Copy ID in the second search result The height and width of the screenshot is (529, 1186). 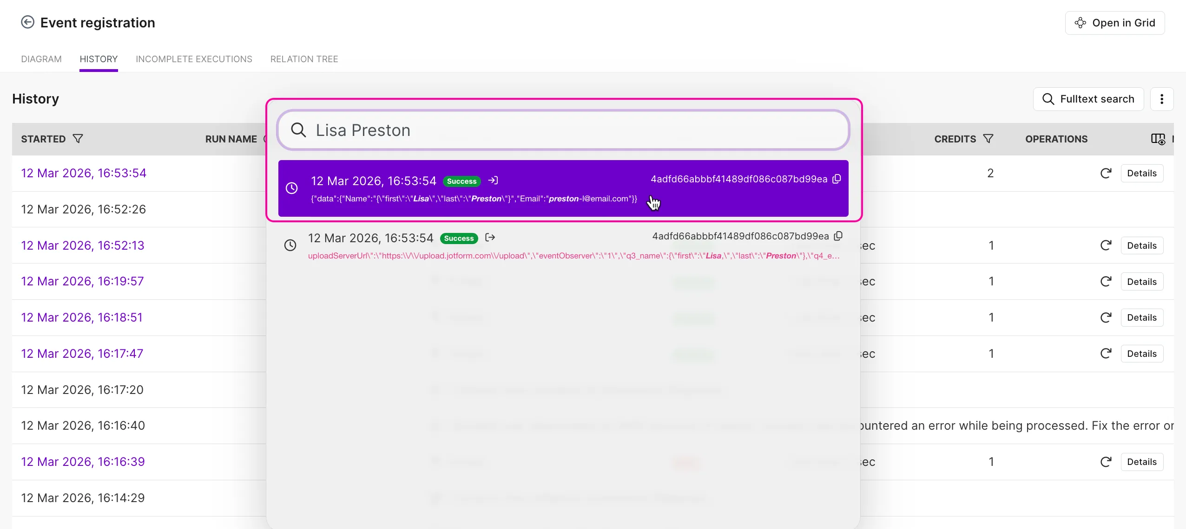(x=838, y=236)
